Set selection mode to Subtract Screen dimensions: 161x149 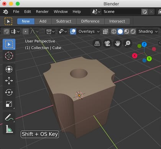point(64,21)
